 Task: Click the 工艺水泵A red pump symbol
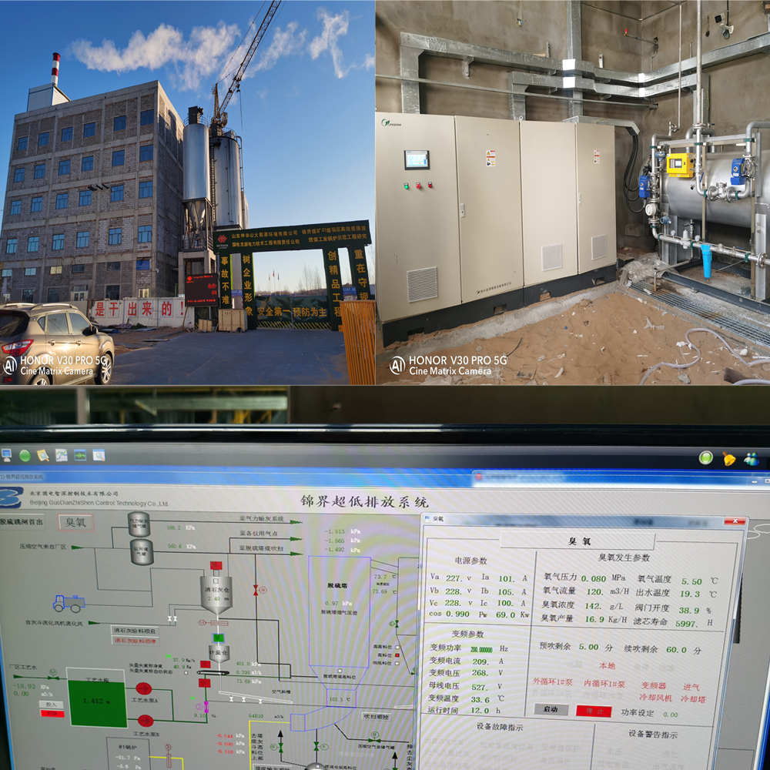143,688
